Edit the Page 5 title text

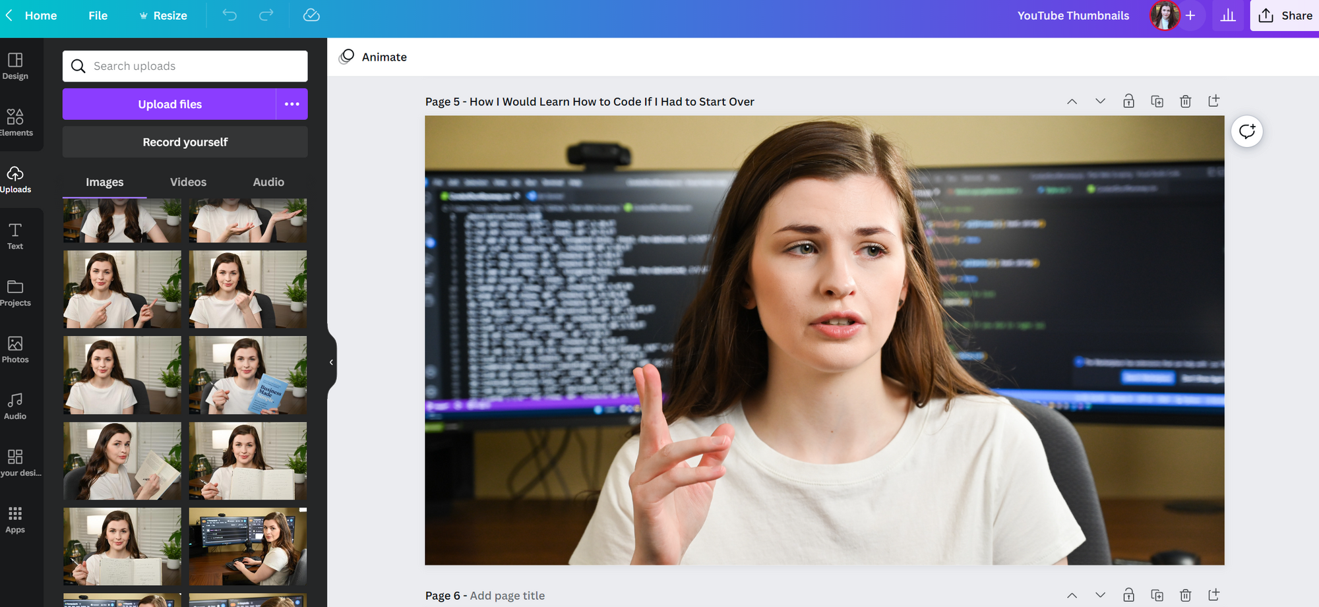click(x=612, y=101)
